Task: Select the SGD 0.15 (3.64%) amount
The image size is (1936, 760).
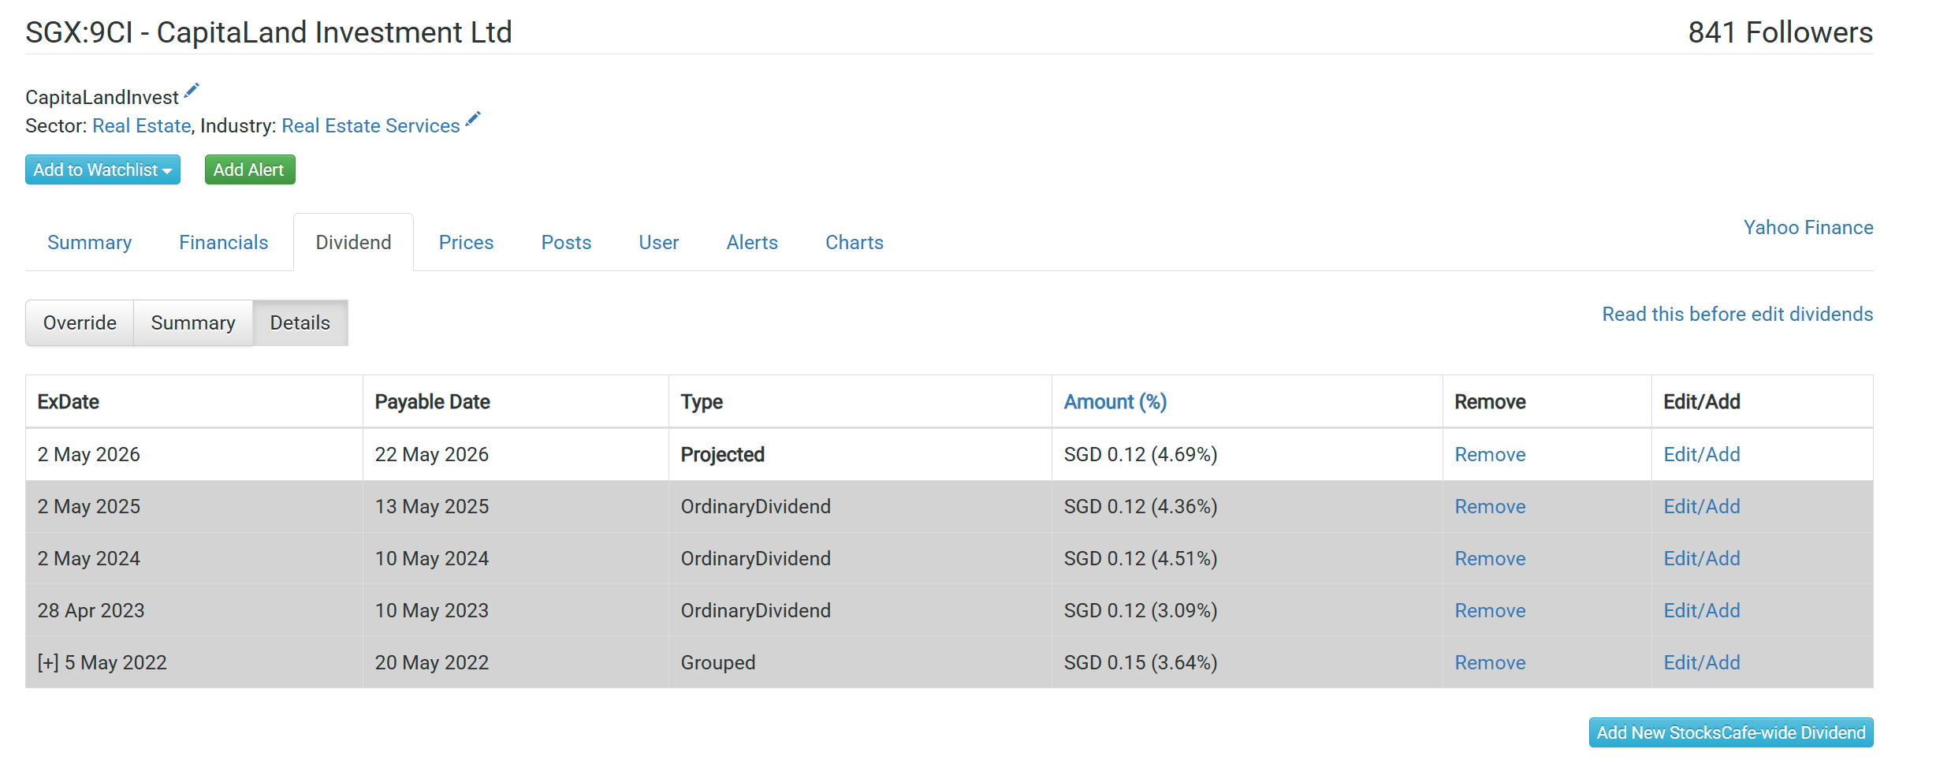Action: (x=1141, y=662)
